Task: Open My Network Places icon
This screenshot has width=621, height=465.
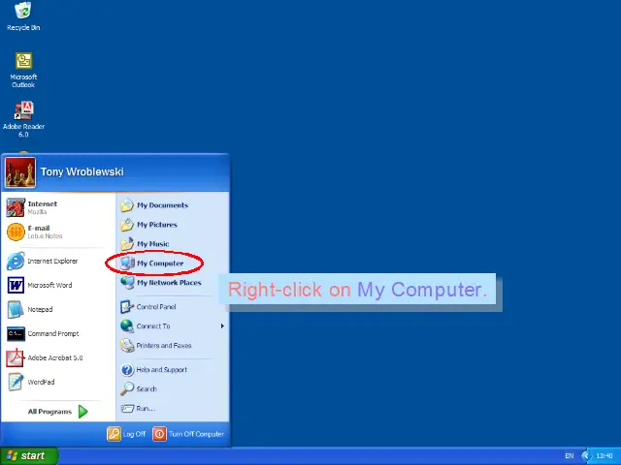Action: 127,282
